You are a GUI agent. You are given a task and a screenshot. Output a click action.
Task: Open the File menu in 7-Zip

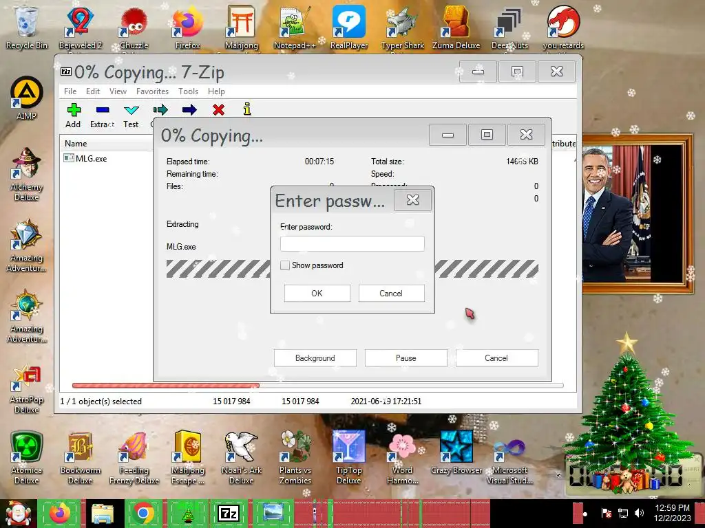pos(70,91)
